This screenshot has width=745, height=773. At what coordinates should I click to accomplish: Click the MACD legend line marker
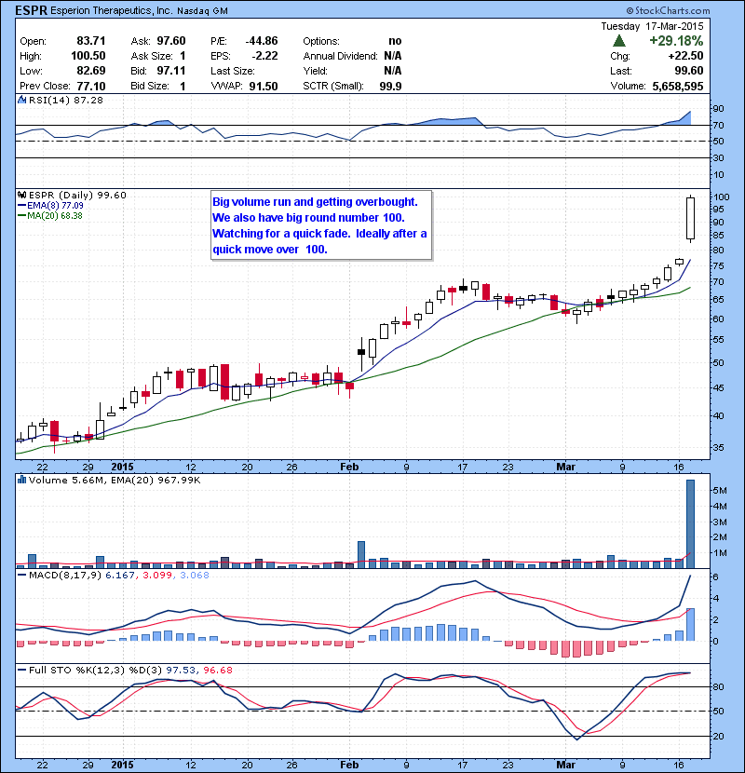(21, 576)
